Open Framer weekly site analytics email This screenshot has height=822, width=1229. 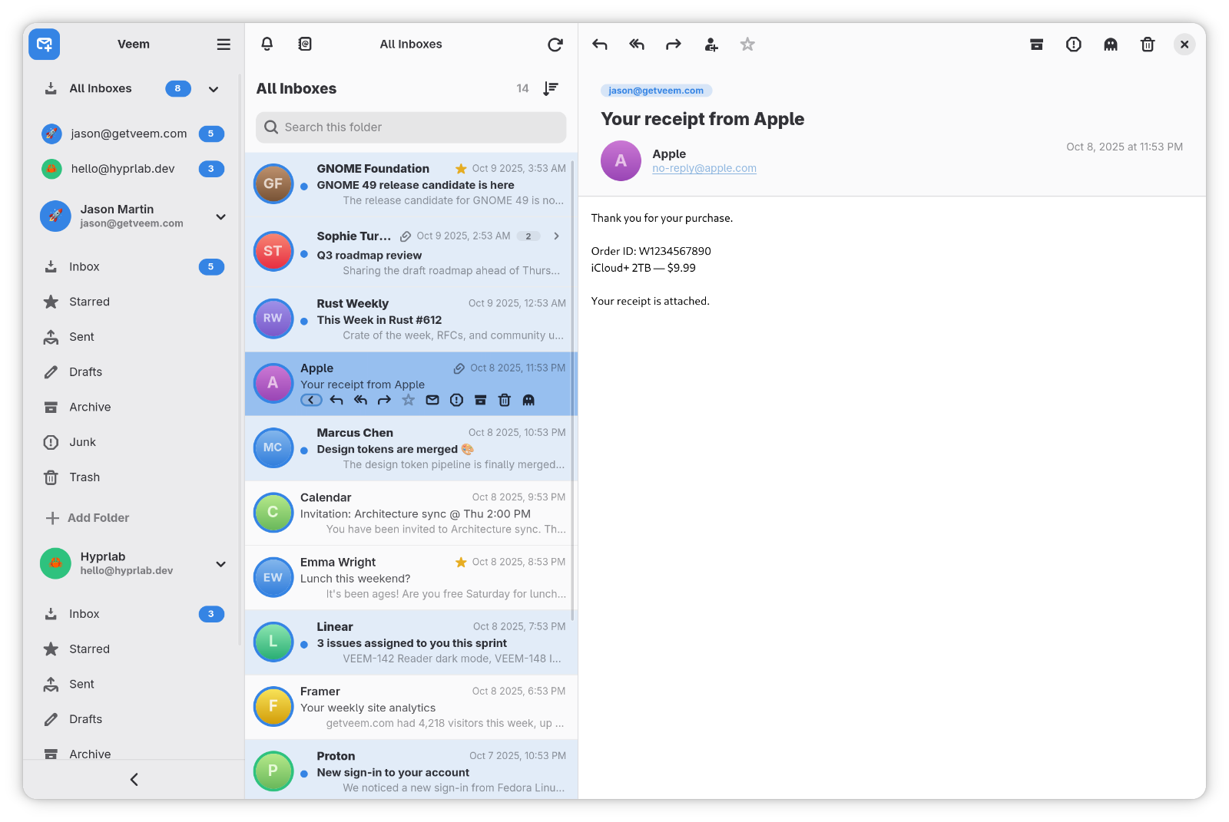(411, 708)
